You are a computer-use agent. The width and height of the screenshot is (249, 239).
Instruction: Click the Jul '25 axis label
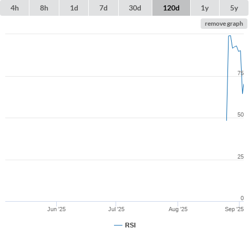click(x=116, y=209)
